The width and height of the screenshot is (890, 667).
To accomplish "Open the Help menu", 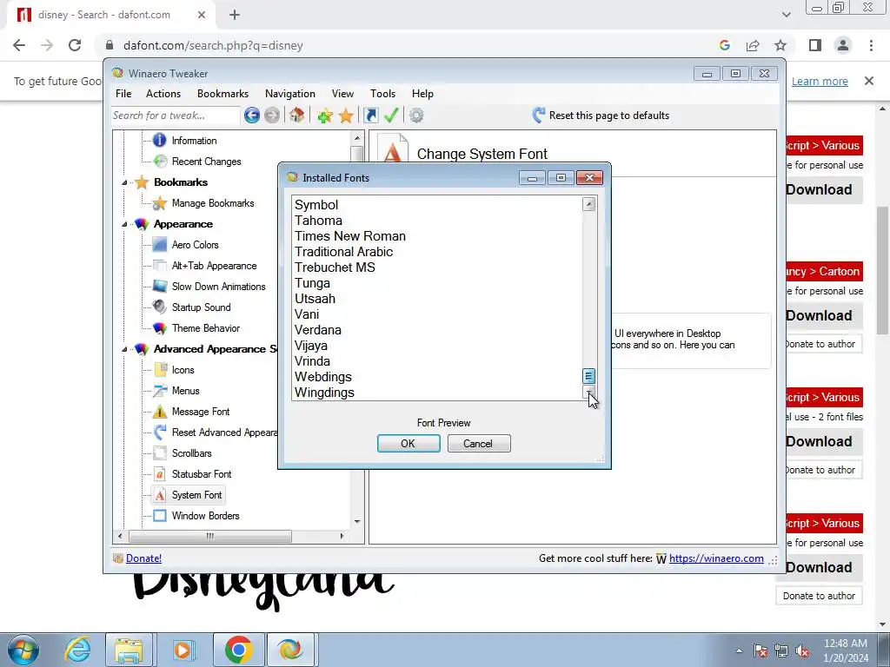I will 423,94.
